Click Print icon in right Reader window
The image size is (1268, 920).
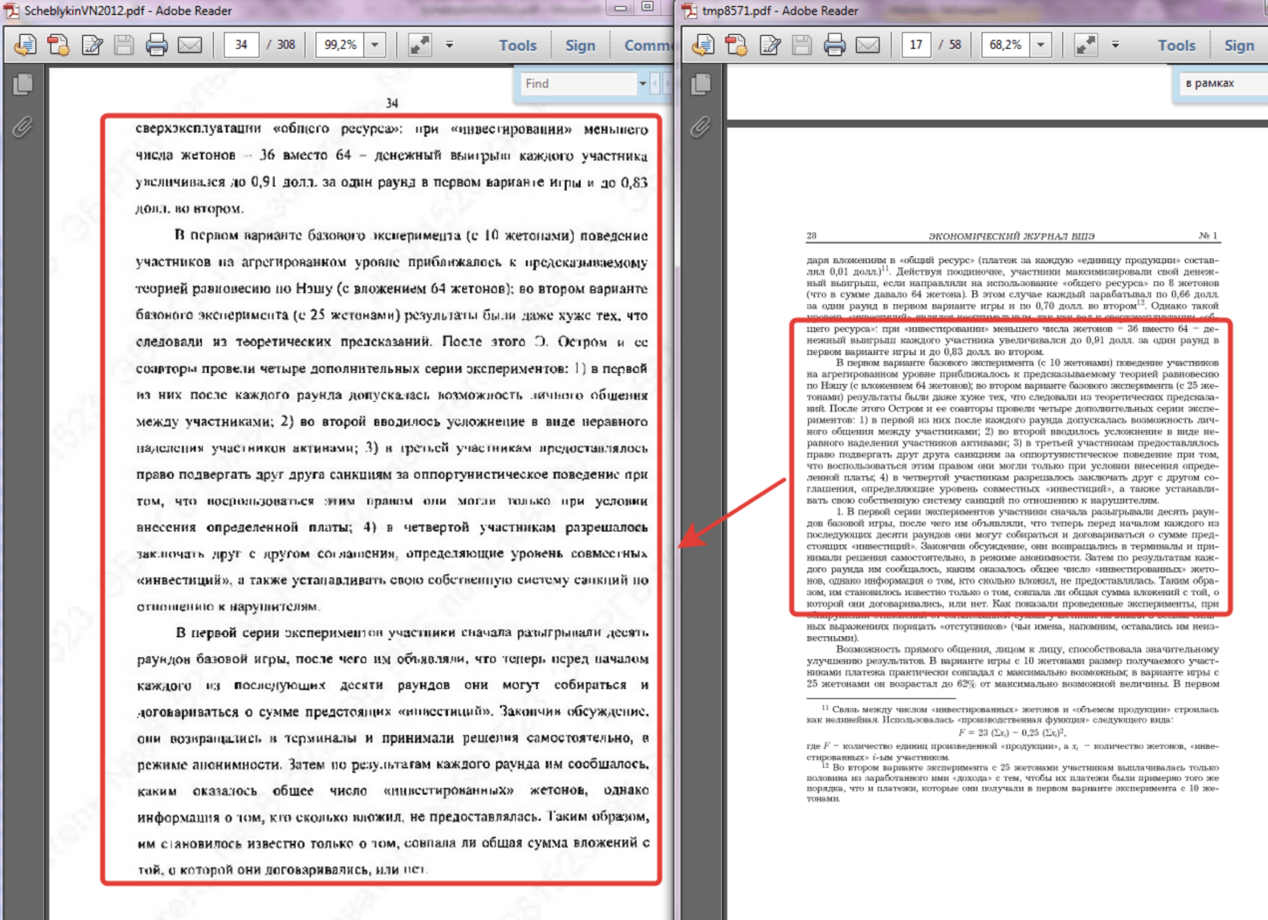tap(834, 45)
